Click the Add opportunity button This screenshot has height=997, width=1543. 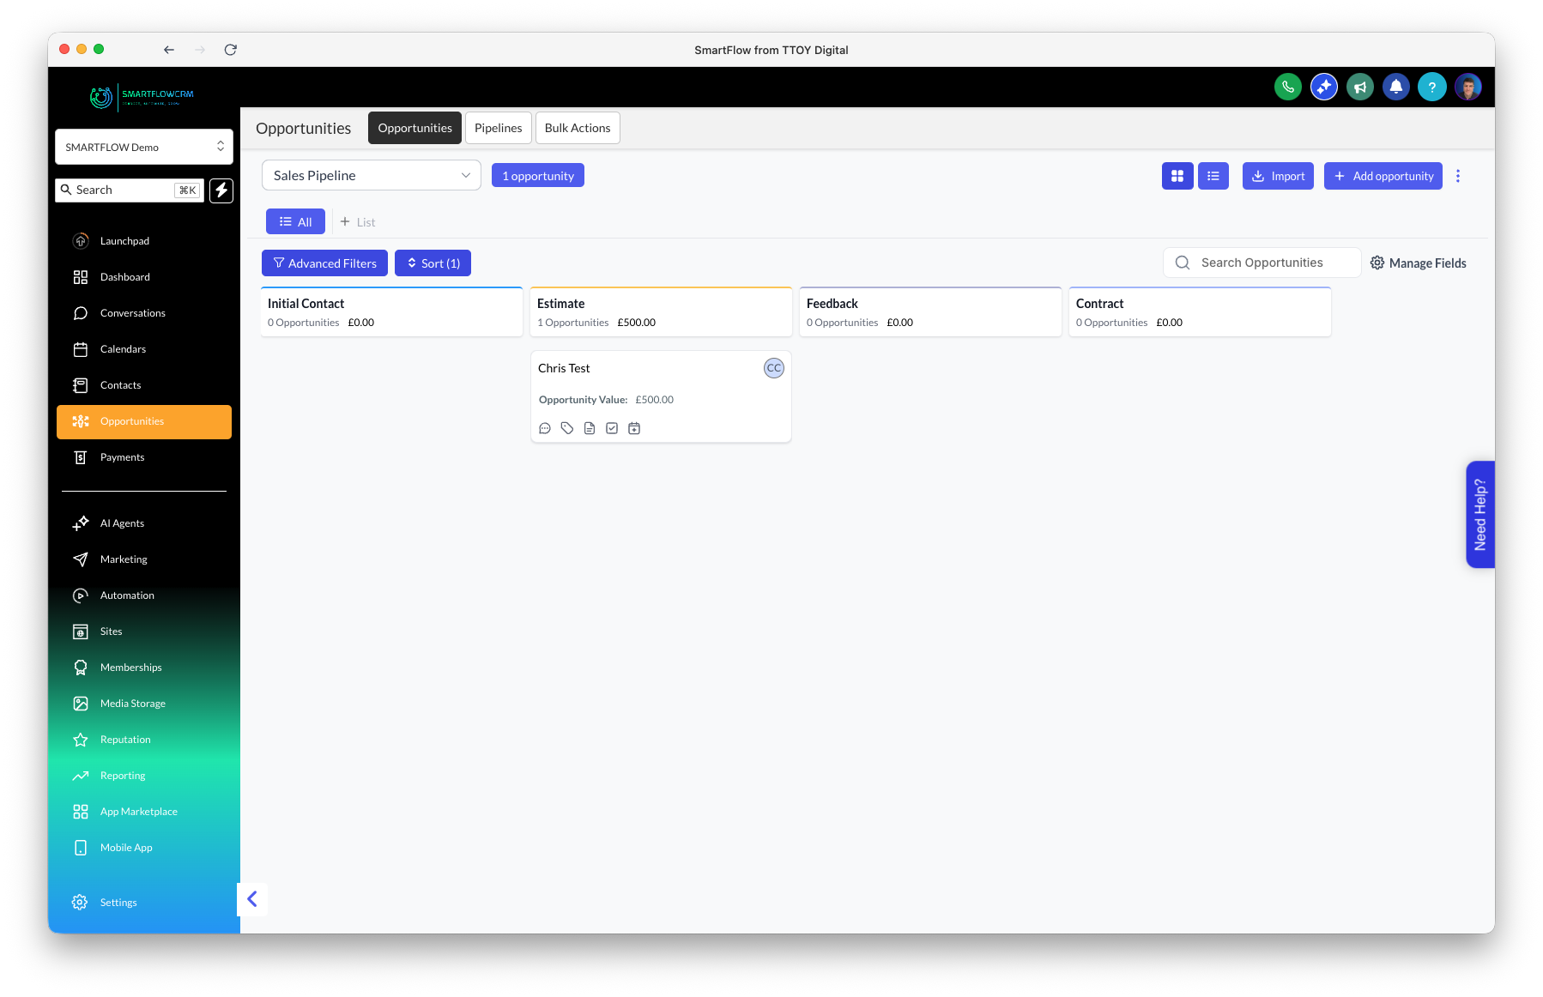pyautogui.click(x=1383, y=175)
